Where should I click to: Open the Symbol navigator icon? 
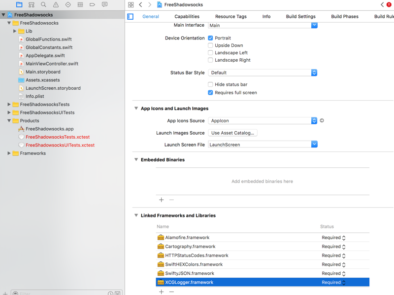32,4
